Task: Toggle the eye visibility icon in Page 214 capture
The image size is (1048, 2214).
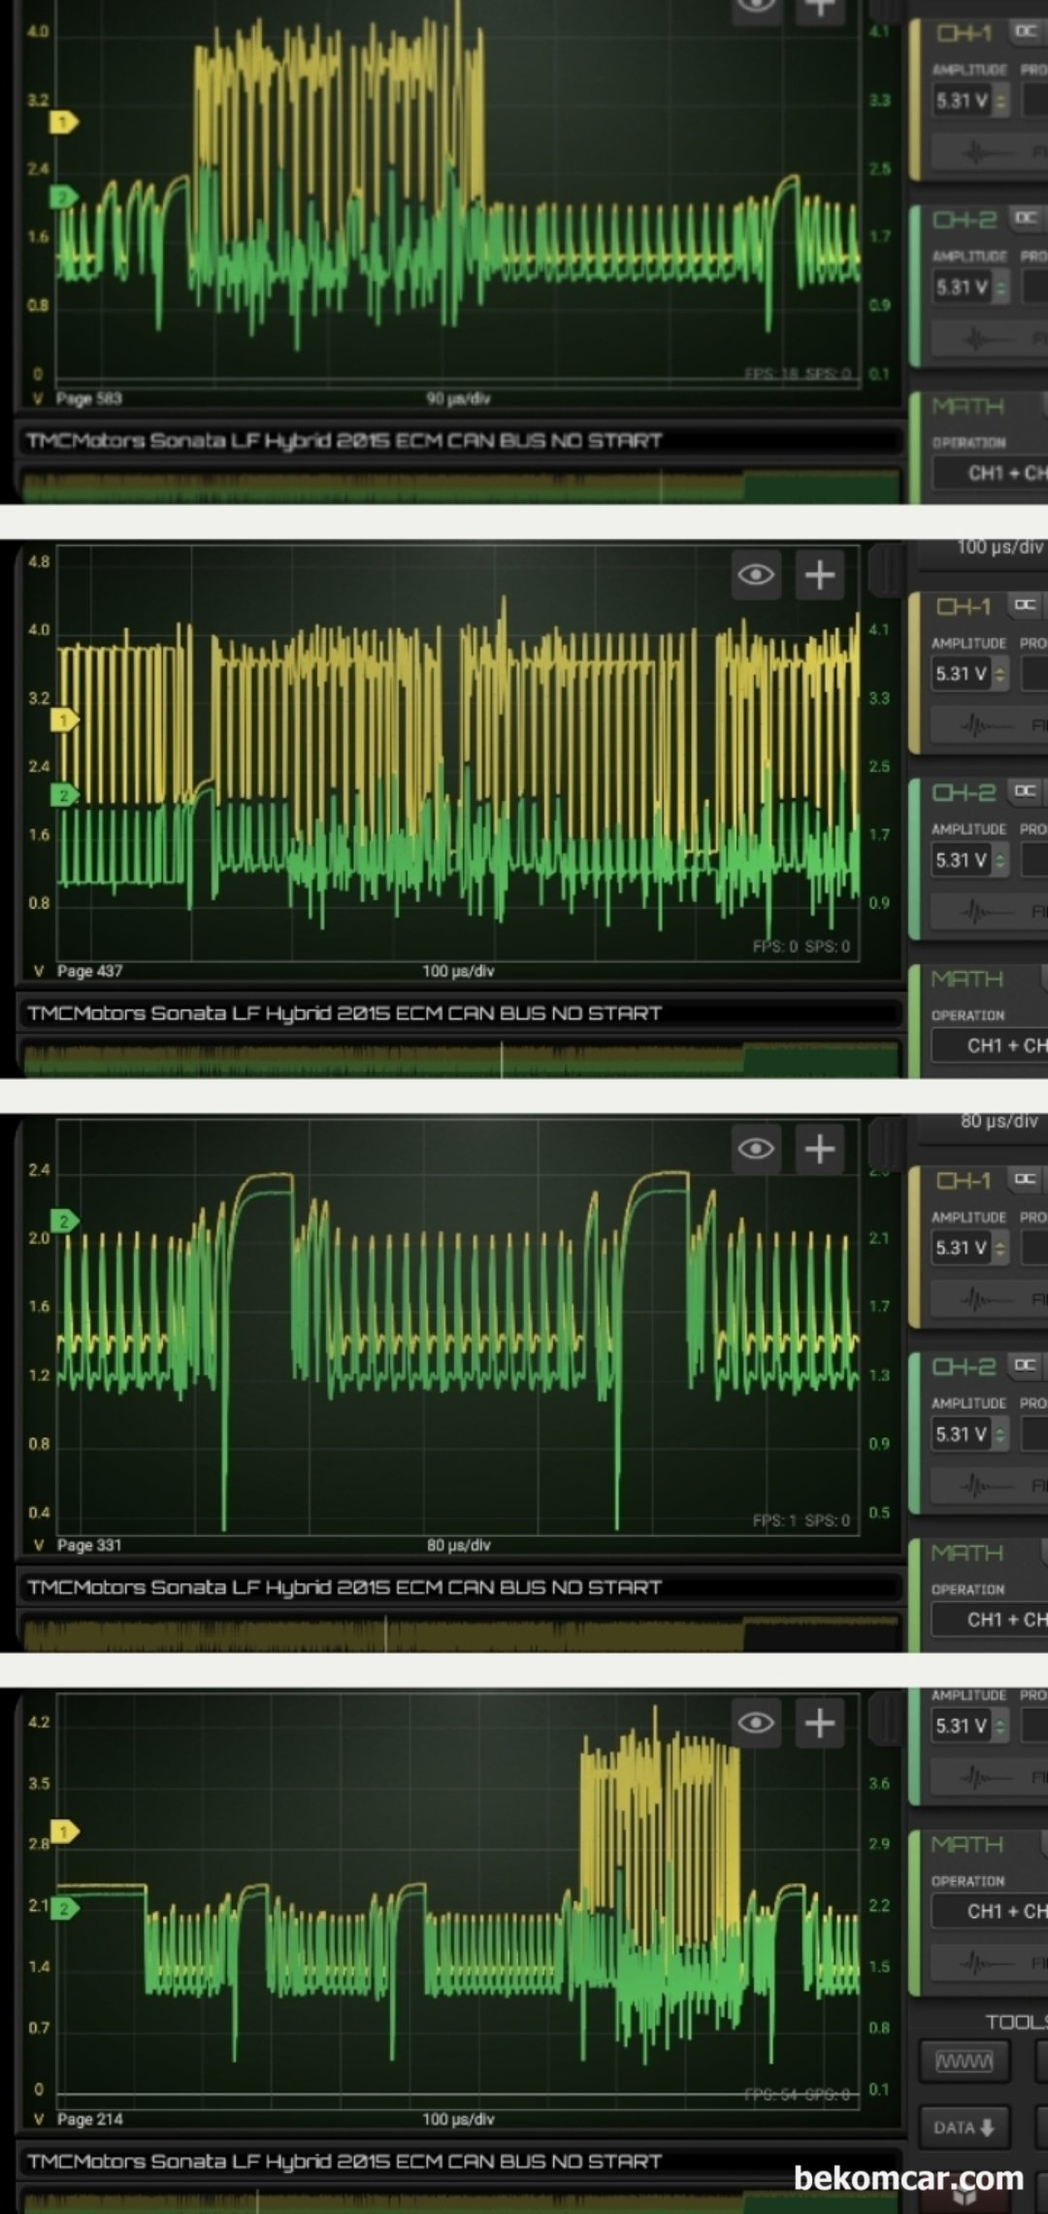Action: click(756, 1723)
